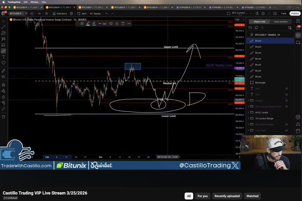Undo the last action
The image size is (302, 201).
[106, 14]
